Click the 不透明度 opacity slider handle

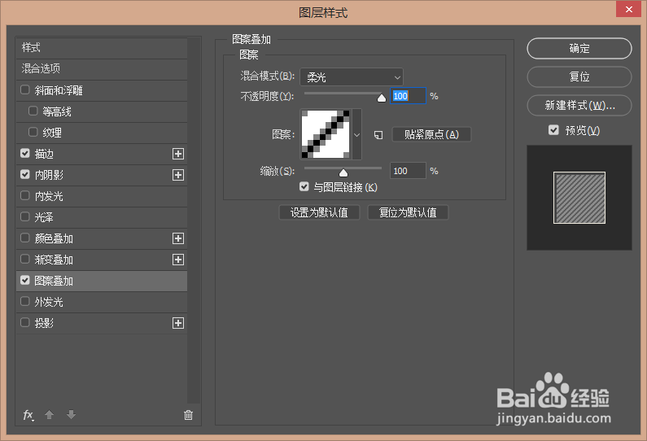381,98
